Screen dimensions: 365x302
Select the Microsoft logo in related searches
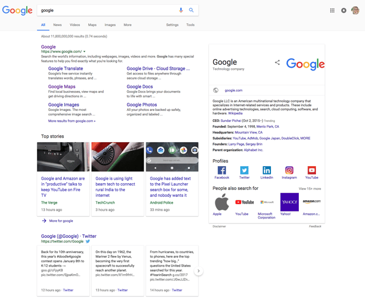click(267, 202)
